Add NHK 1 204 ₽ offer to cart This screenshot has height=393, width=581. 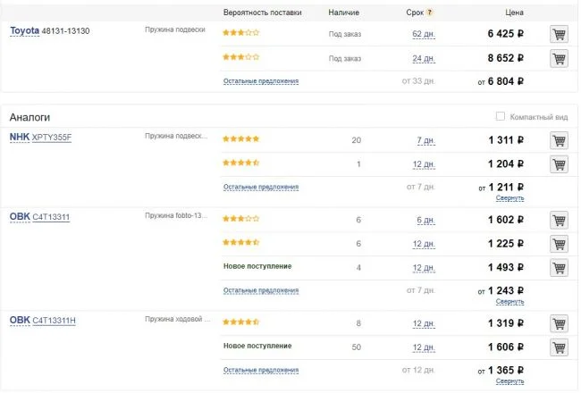click(x=559, y=164)
